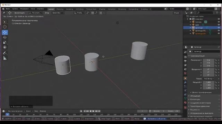This screenshot has height=124, width=222.
Task: Expand the Camera row in outliner
Action: [190, 22]
